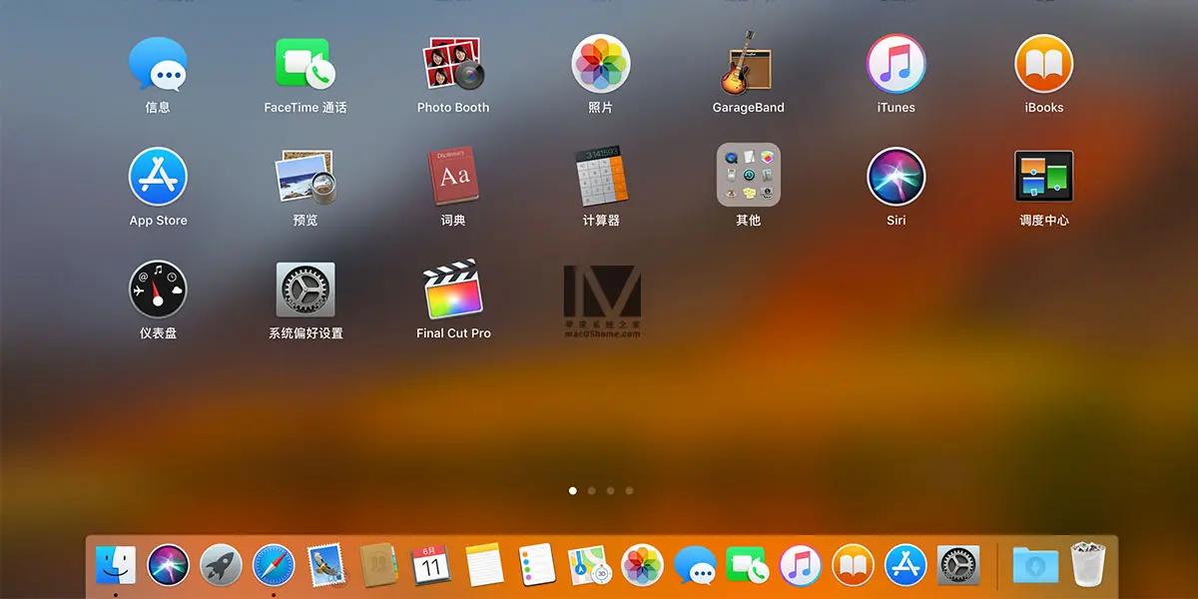The image size is (1198, 599).
Task: Open Photo Booth in Launchpad
Action: [452, 65]
